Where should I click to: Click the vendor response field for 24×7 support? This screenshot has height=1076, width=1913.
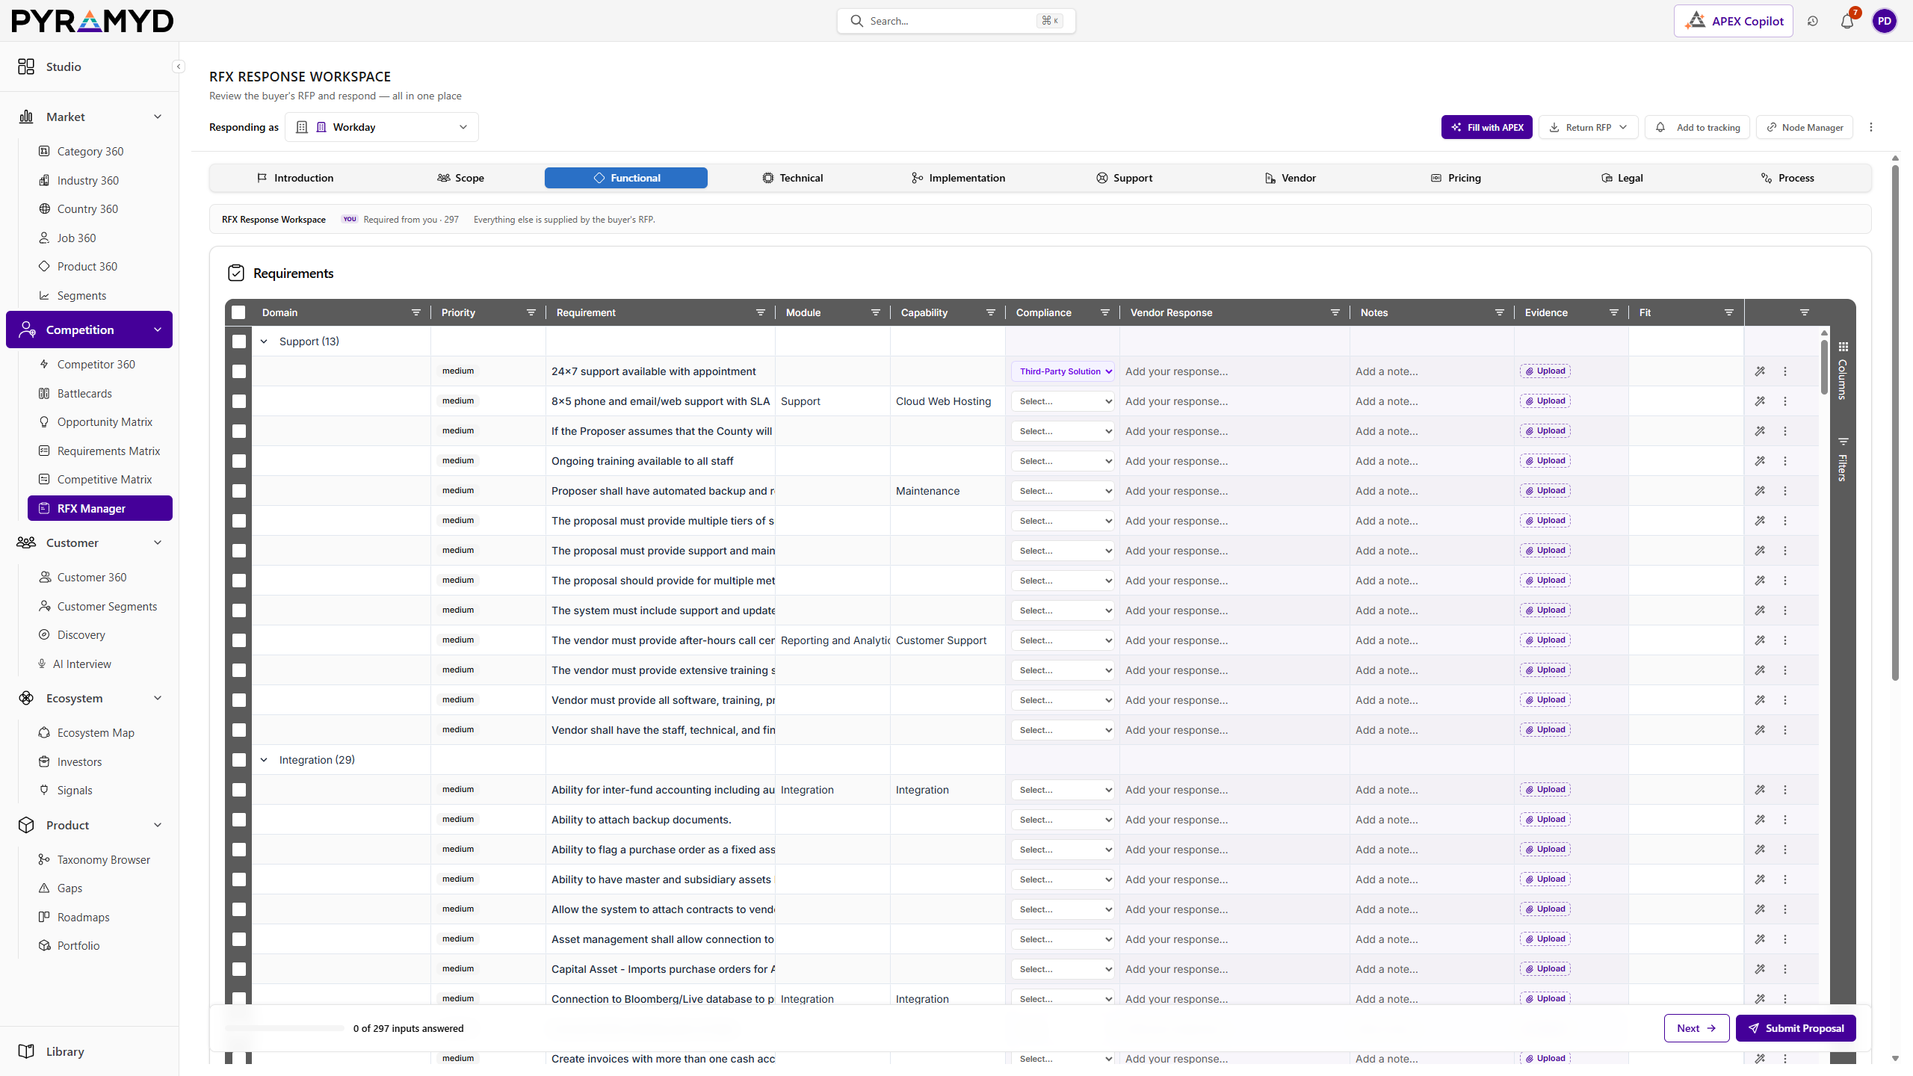[1234, 371]
